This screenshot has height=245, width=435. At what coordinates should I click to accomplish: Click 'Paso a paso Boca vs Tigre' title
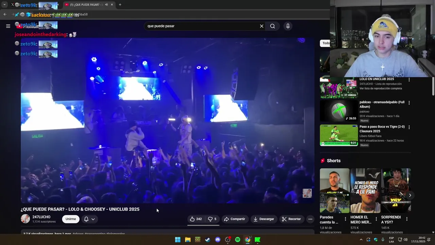382,129
